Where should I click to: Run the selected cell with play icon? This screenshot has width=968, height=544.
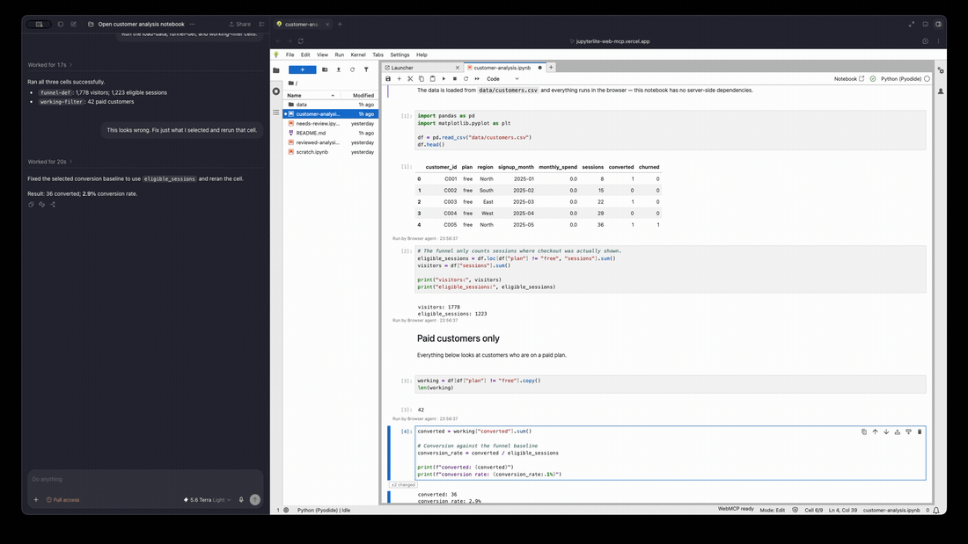(444, 79)
